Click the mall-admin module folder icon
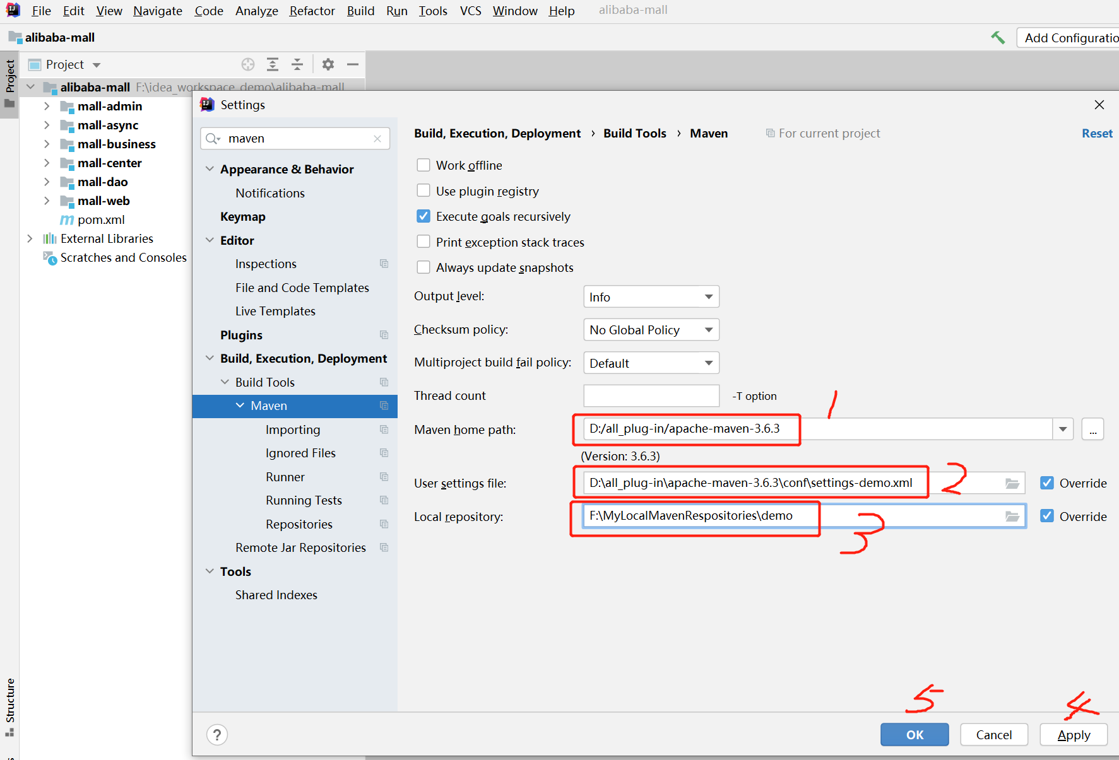 [x=67, y=106]
